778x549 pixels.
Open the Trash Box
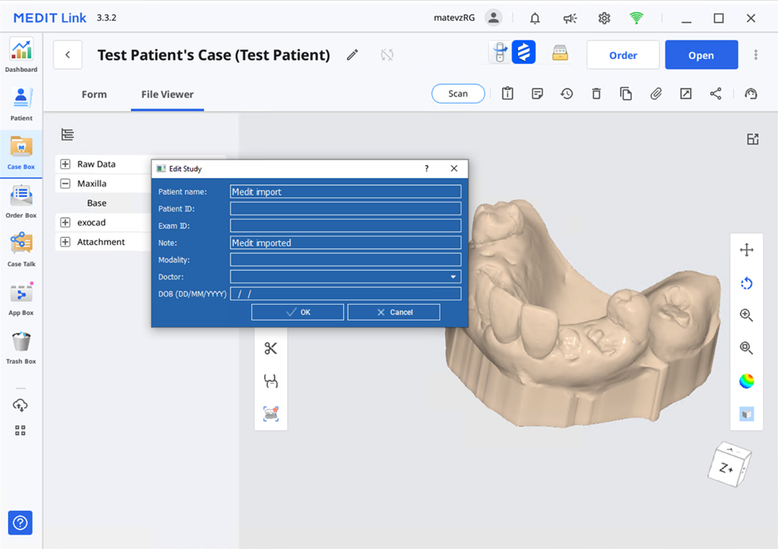pos(22,345)
